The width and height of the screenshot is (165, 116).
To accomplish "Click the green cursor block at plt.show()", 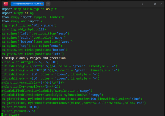I will 2,115.
